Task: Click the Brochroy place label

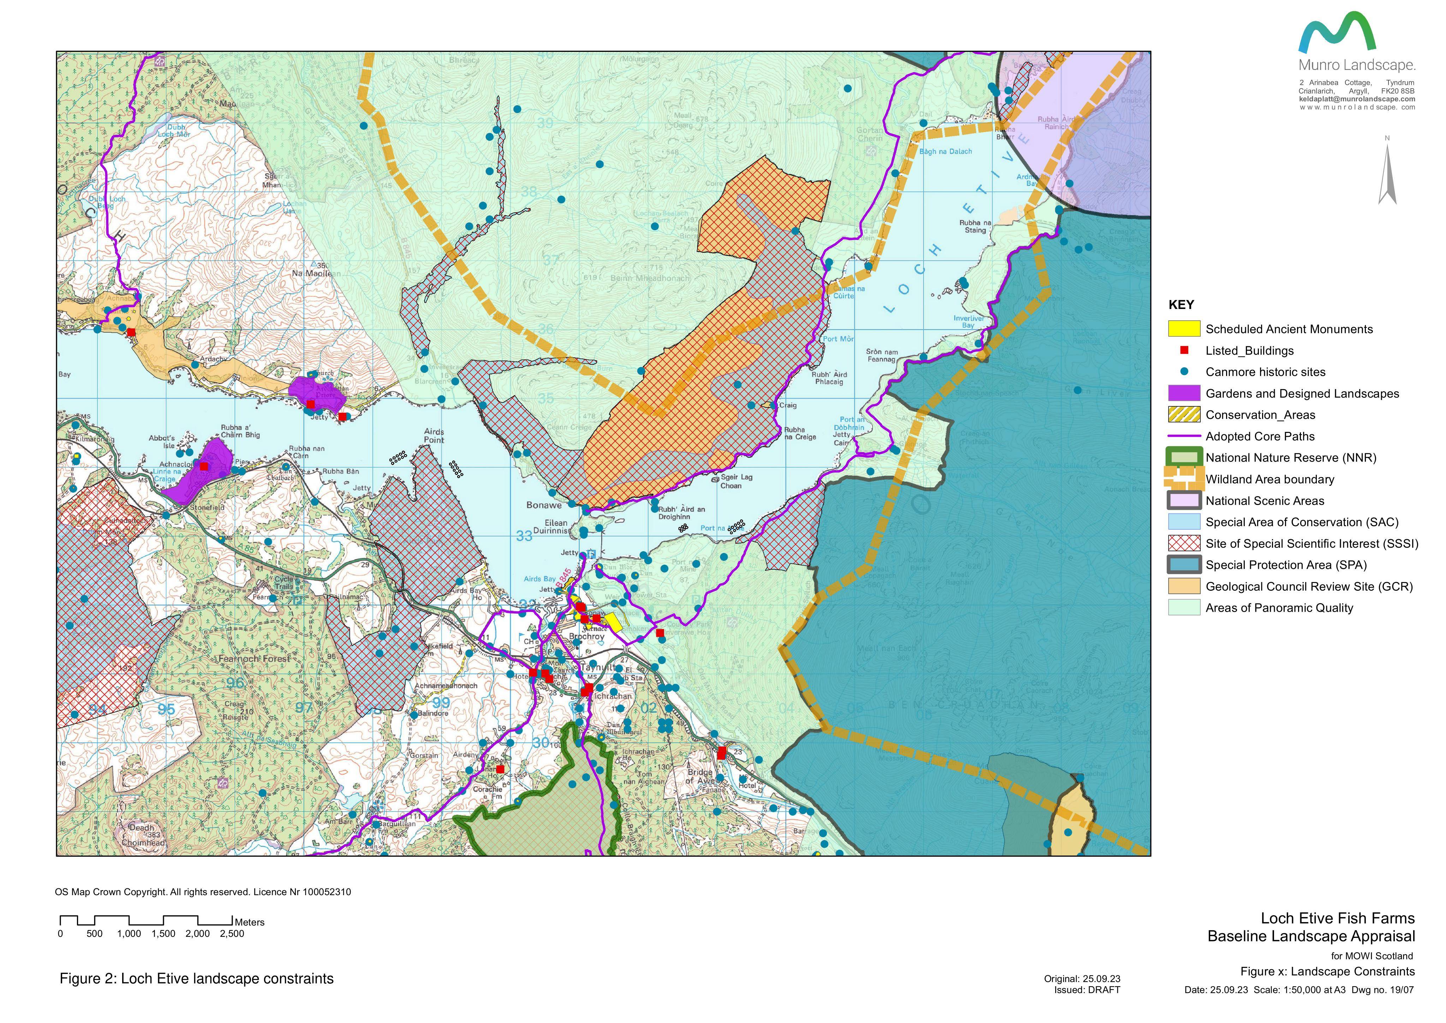Action: click(586, 637)
